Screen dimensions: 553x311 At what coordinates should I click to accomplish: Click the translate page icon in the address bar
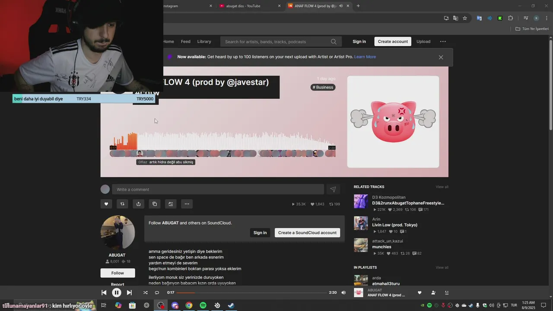coord(455,18)
